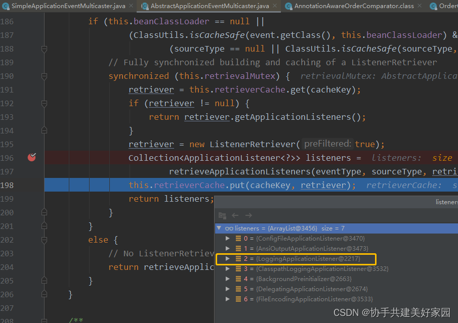Click the watch glasses icon on listeners row
Viewport: 458px width, 323px height.
229,228
